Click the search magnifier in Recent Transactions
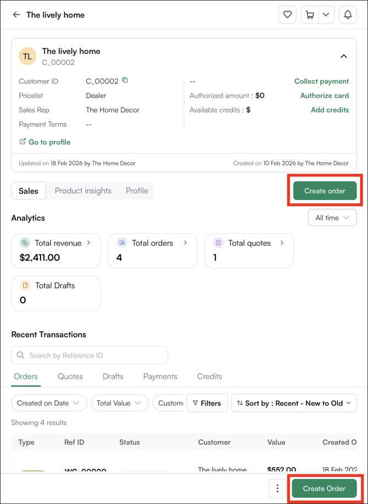The width and height of the screenshot is (368, 504). (20, 355)
